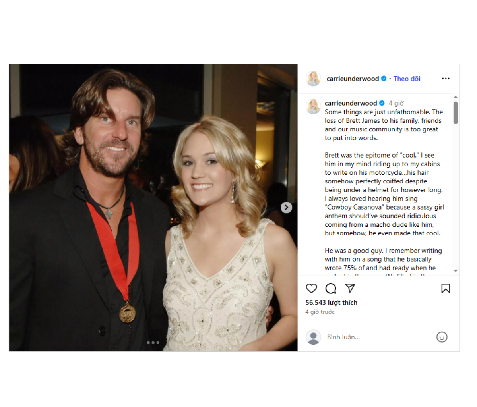Viewport: 477px width, 407px height.
Task: Save post with bookmark icon
Action: 446,288
